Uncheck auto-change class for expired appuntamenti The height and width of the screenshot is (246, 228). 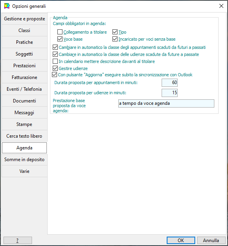(55, 47)
